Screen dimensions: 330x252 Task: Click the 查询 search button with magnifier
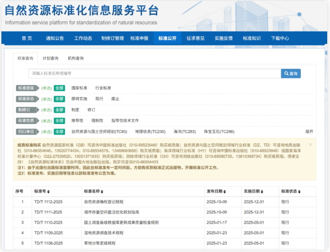click(291, 73)
